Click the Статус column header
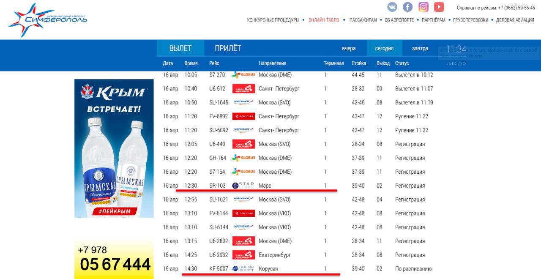This screenshot has height=279, width=541. [x=402, y=63]
